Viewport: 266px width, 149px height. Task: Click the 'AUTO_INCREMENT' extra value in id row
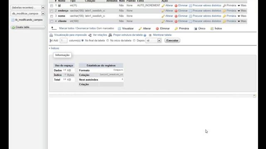(149, 5)
